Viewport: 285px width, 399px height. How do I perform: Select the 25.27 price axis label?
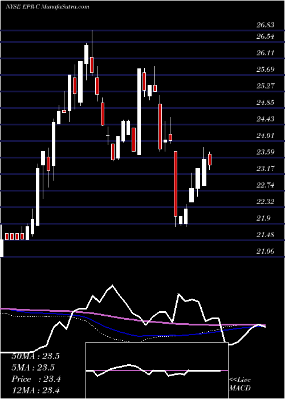pyautogui.click(x=266, y=85)
